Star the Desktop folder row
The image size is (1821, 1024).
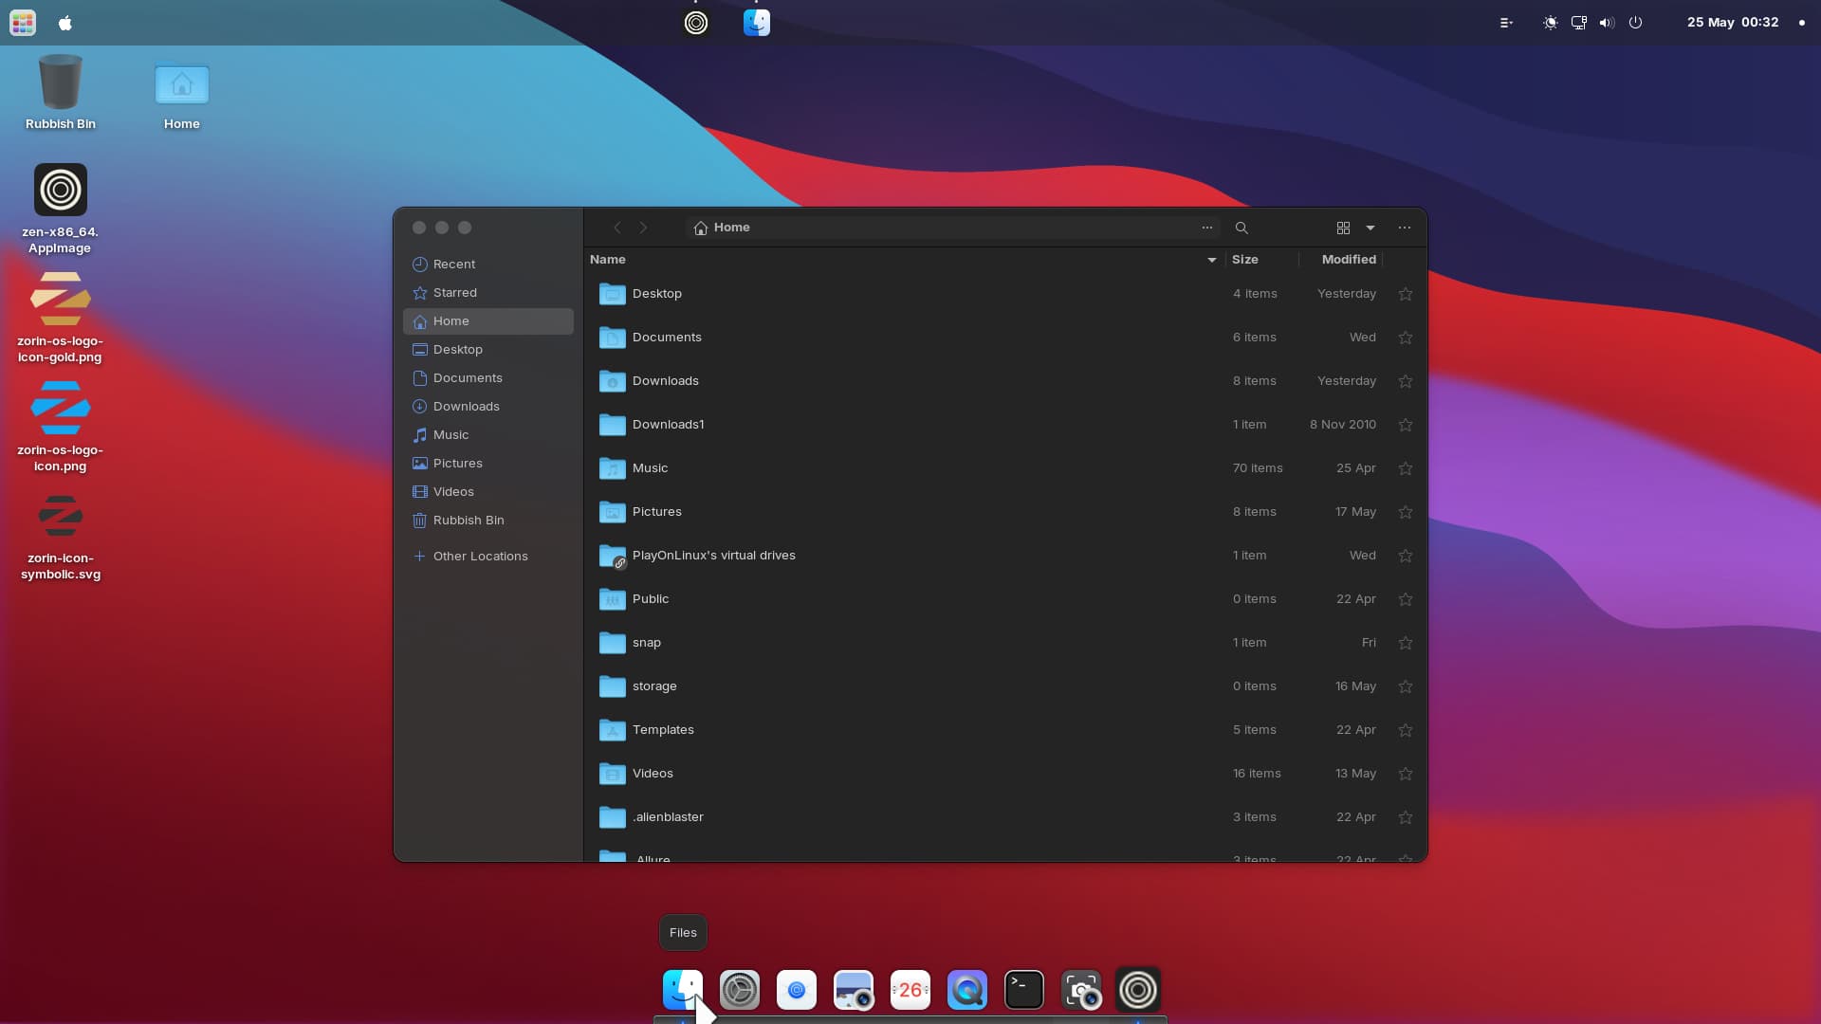(1406, 294)
